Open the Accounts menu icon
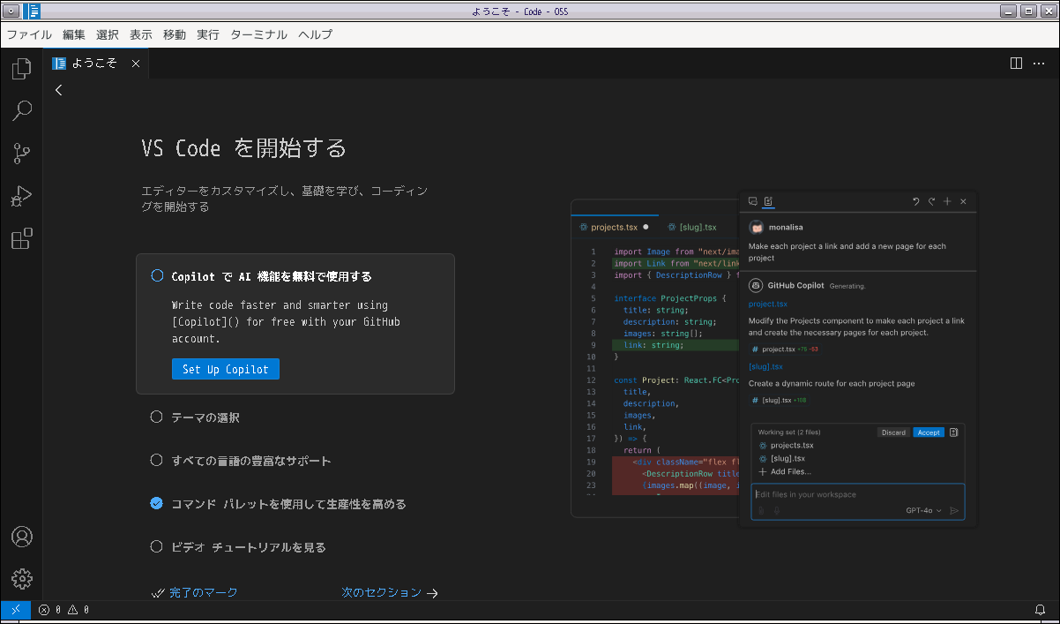 [21, 537]
